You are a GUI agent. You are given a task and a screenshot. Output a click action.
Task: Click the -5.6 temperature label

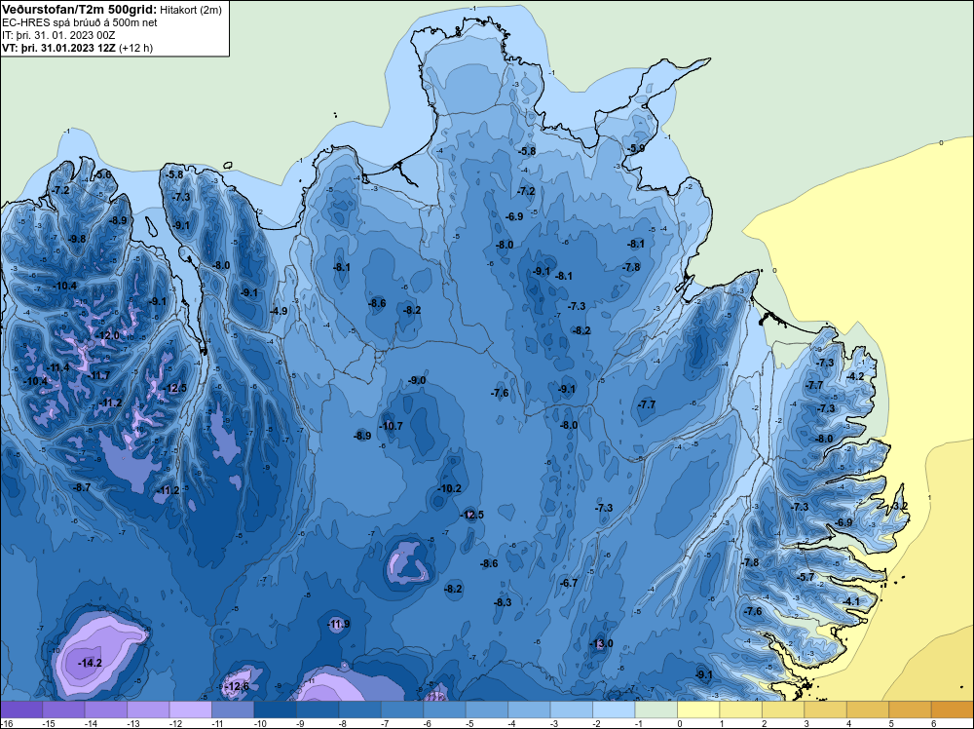click(102, 174)
